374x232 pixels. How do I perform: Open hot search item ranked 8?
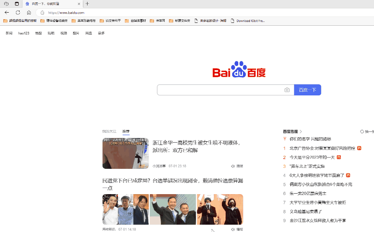[306, 211]
